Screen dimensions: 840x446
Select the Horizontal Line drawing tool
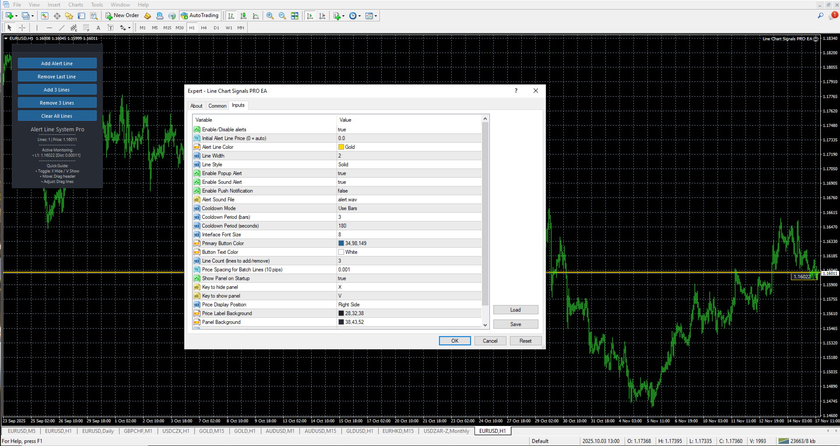tap(49, 28)
